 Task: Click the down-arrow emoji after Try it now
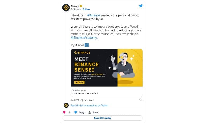[x=87, y=45]
